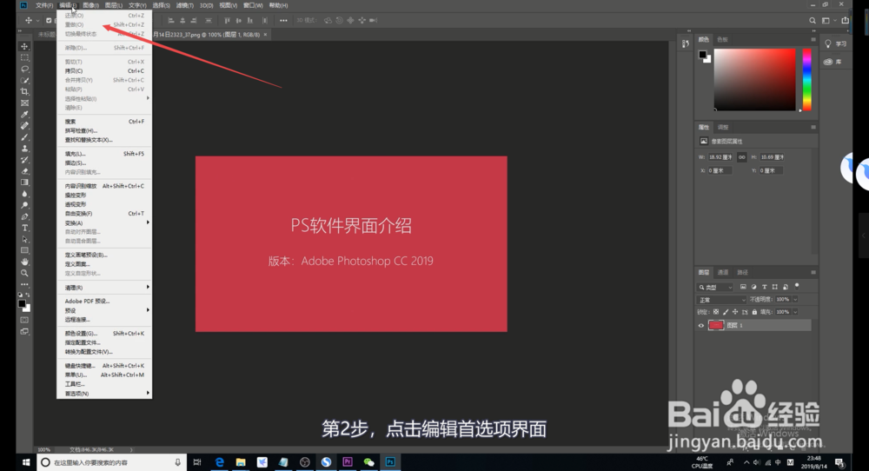This screenshot has width=869, height=471.
Task: Select the Dodge tool
Action: click(x=24, y=205)
